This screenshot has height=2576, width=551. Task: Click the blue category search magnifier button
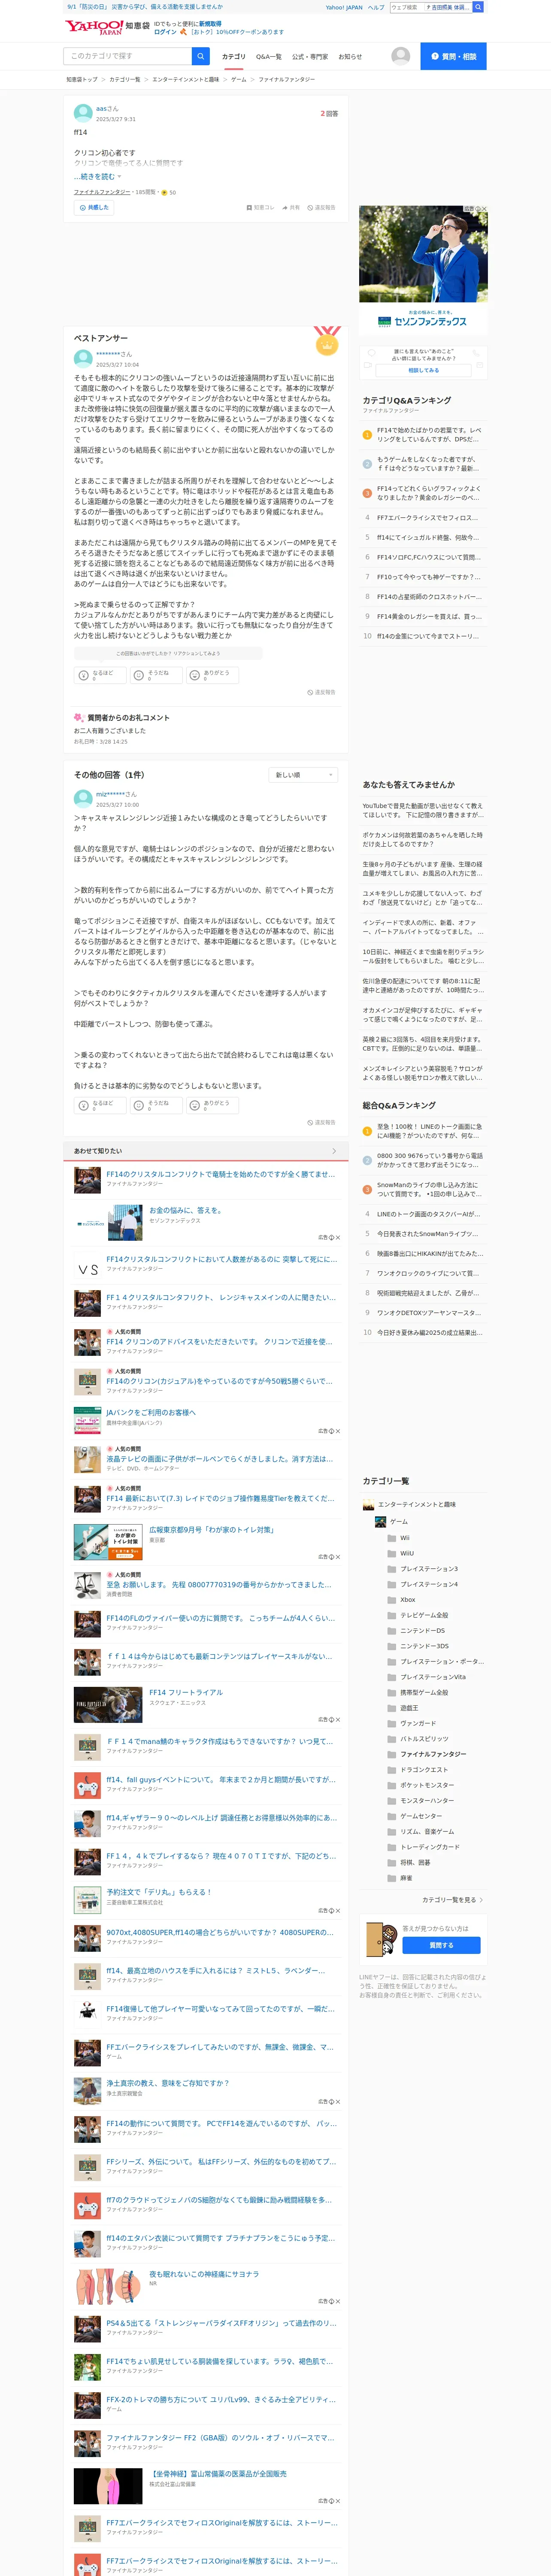coord(201,56)
